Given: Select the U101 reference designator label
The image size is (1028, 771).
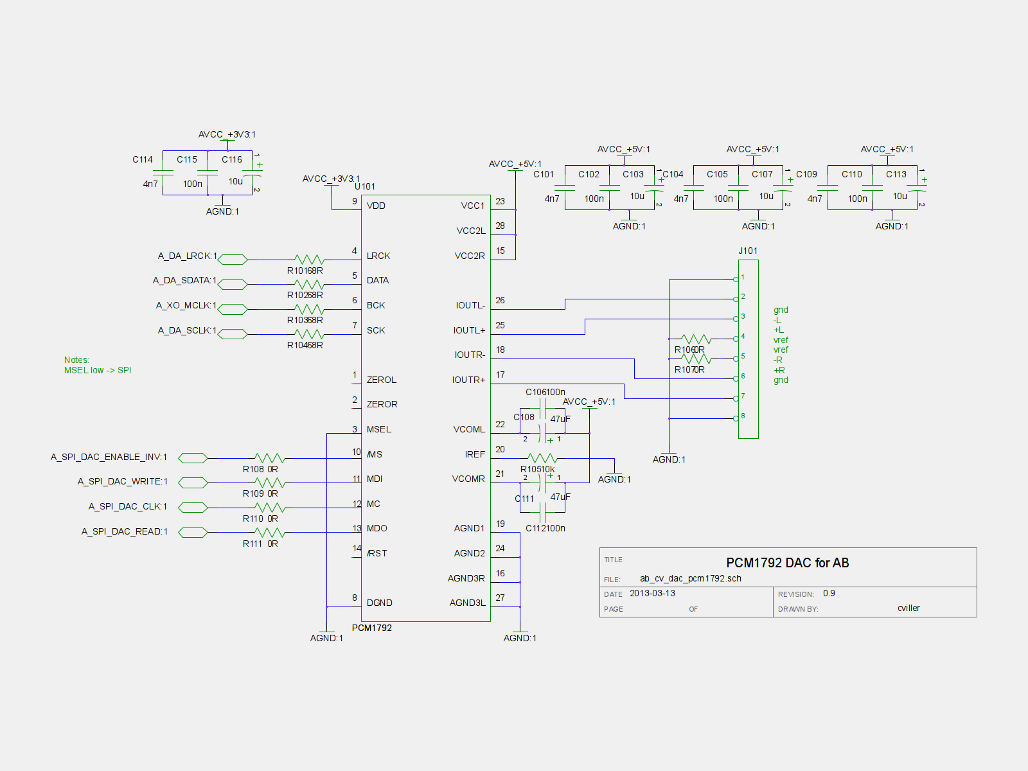Looking at the screenshot, I should [365, 186].
